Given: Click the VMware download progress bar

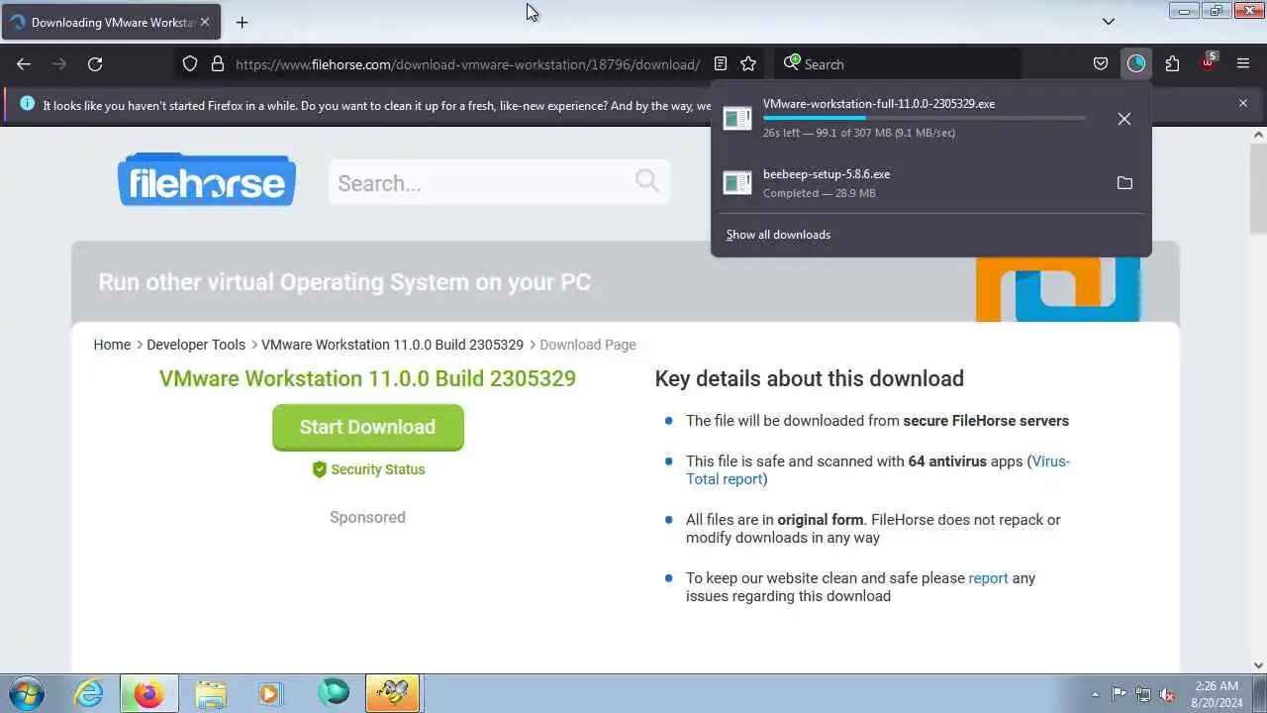Looking at the screenshot, I should click(925, 118).
